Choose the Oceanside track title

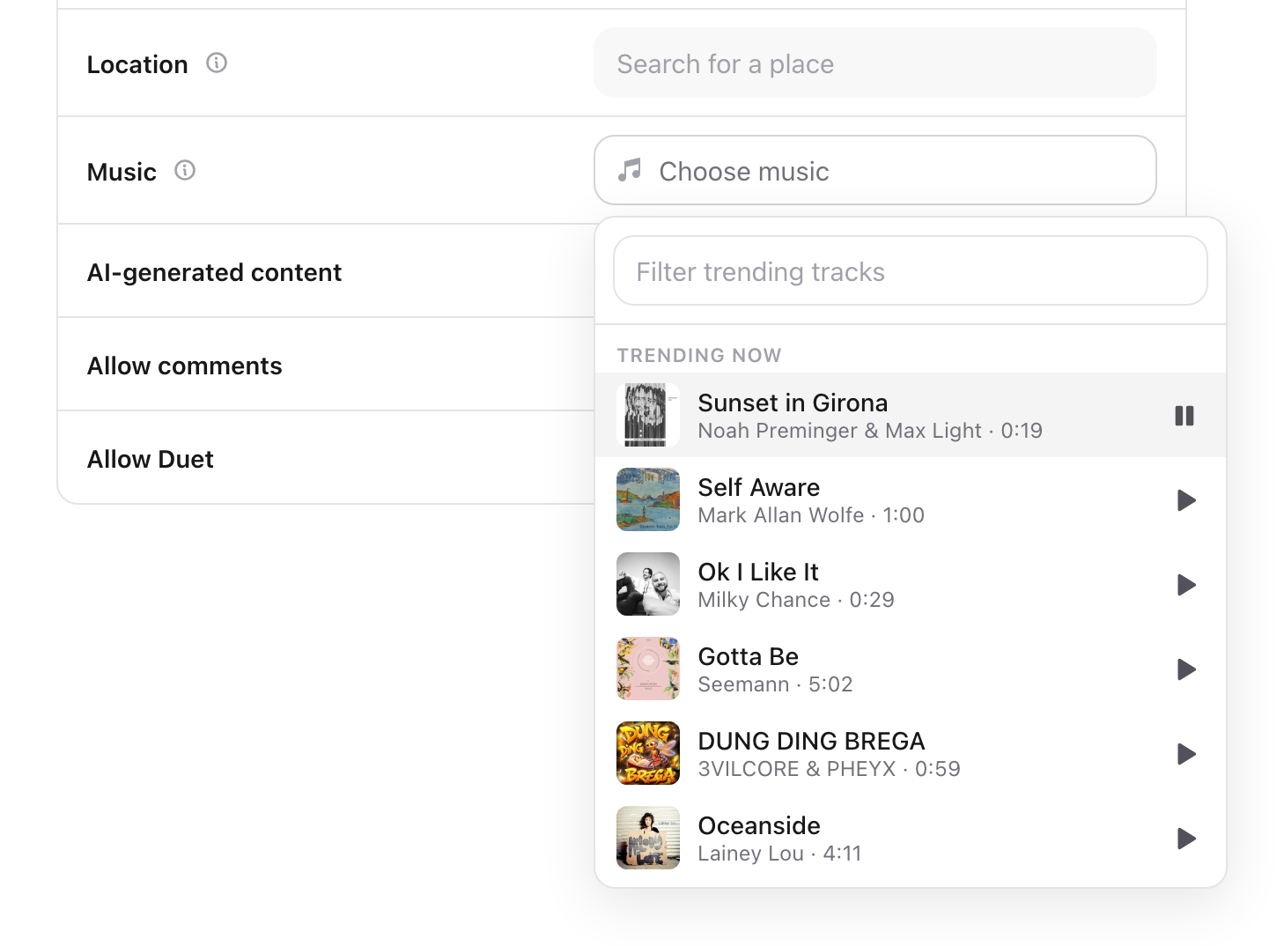coord(759,825)
